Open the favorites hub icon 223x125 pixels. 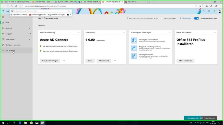click(207, 6)
